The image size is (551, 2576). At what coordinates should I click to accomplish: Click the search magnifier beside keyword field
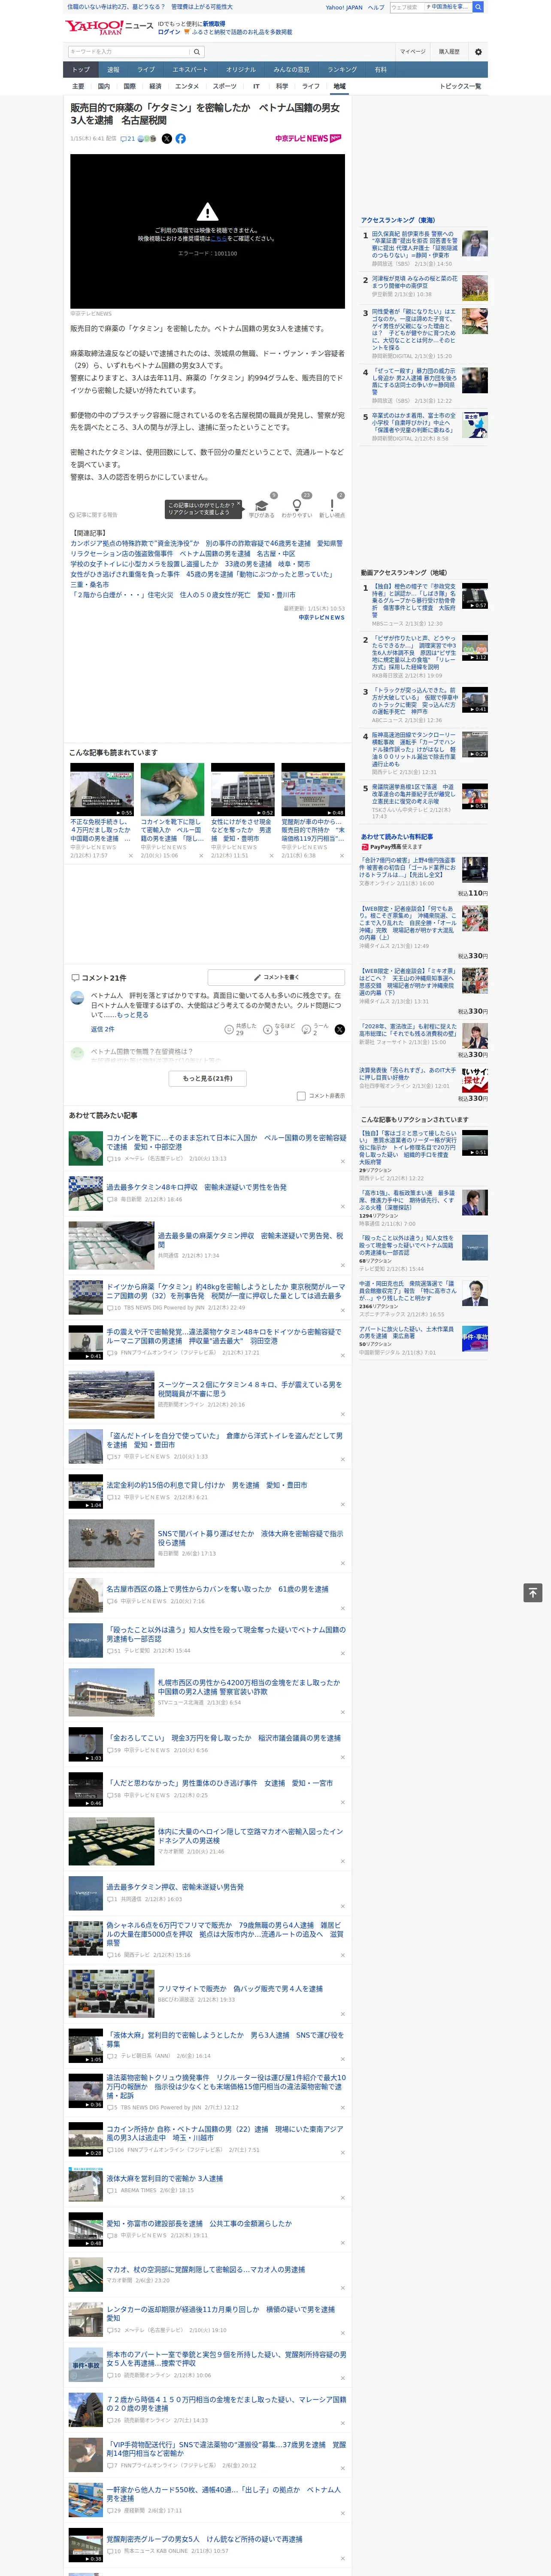click(x=196, y=52)
